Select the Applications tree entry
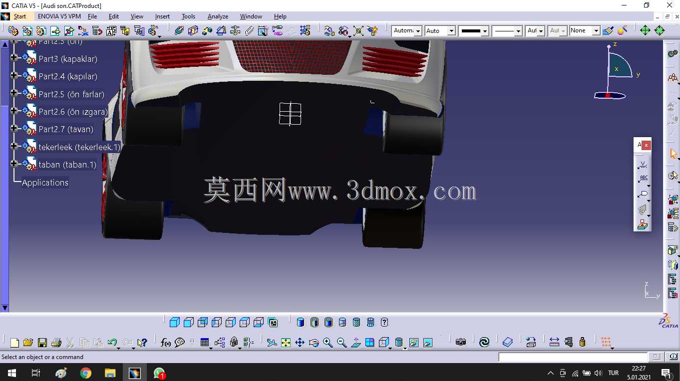680x381 pixels. tap(45, 183)
